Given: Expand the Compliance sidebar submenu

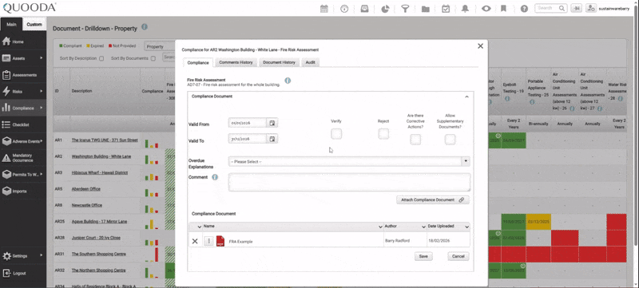Looking at the screenshot, I should click(x=42, y=108).
